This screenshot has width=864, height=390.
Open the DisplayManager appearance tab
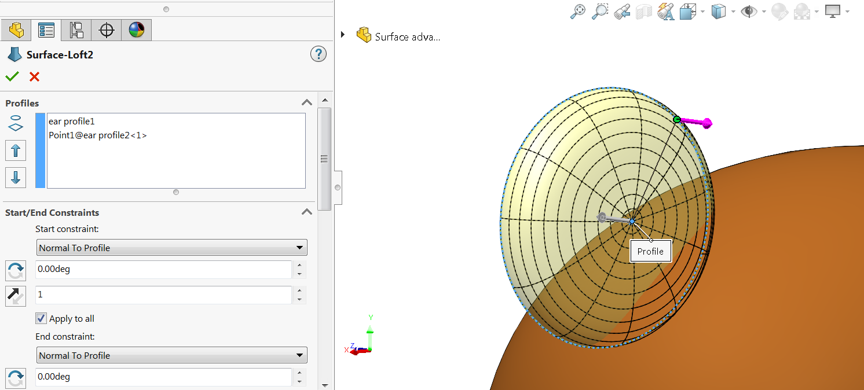point(137,30)
